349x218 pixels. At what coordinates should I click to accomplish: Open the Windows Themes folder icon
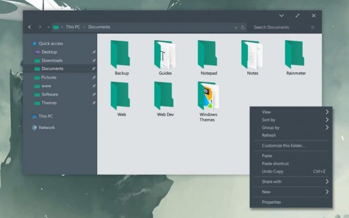point(208,95)
